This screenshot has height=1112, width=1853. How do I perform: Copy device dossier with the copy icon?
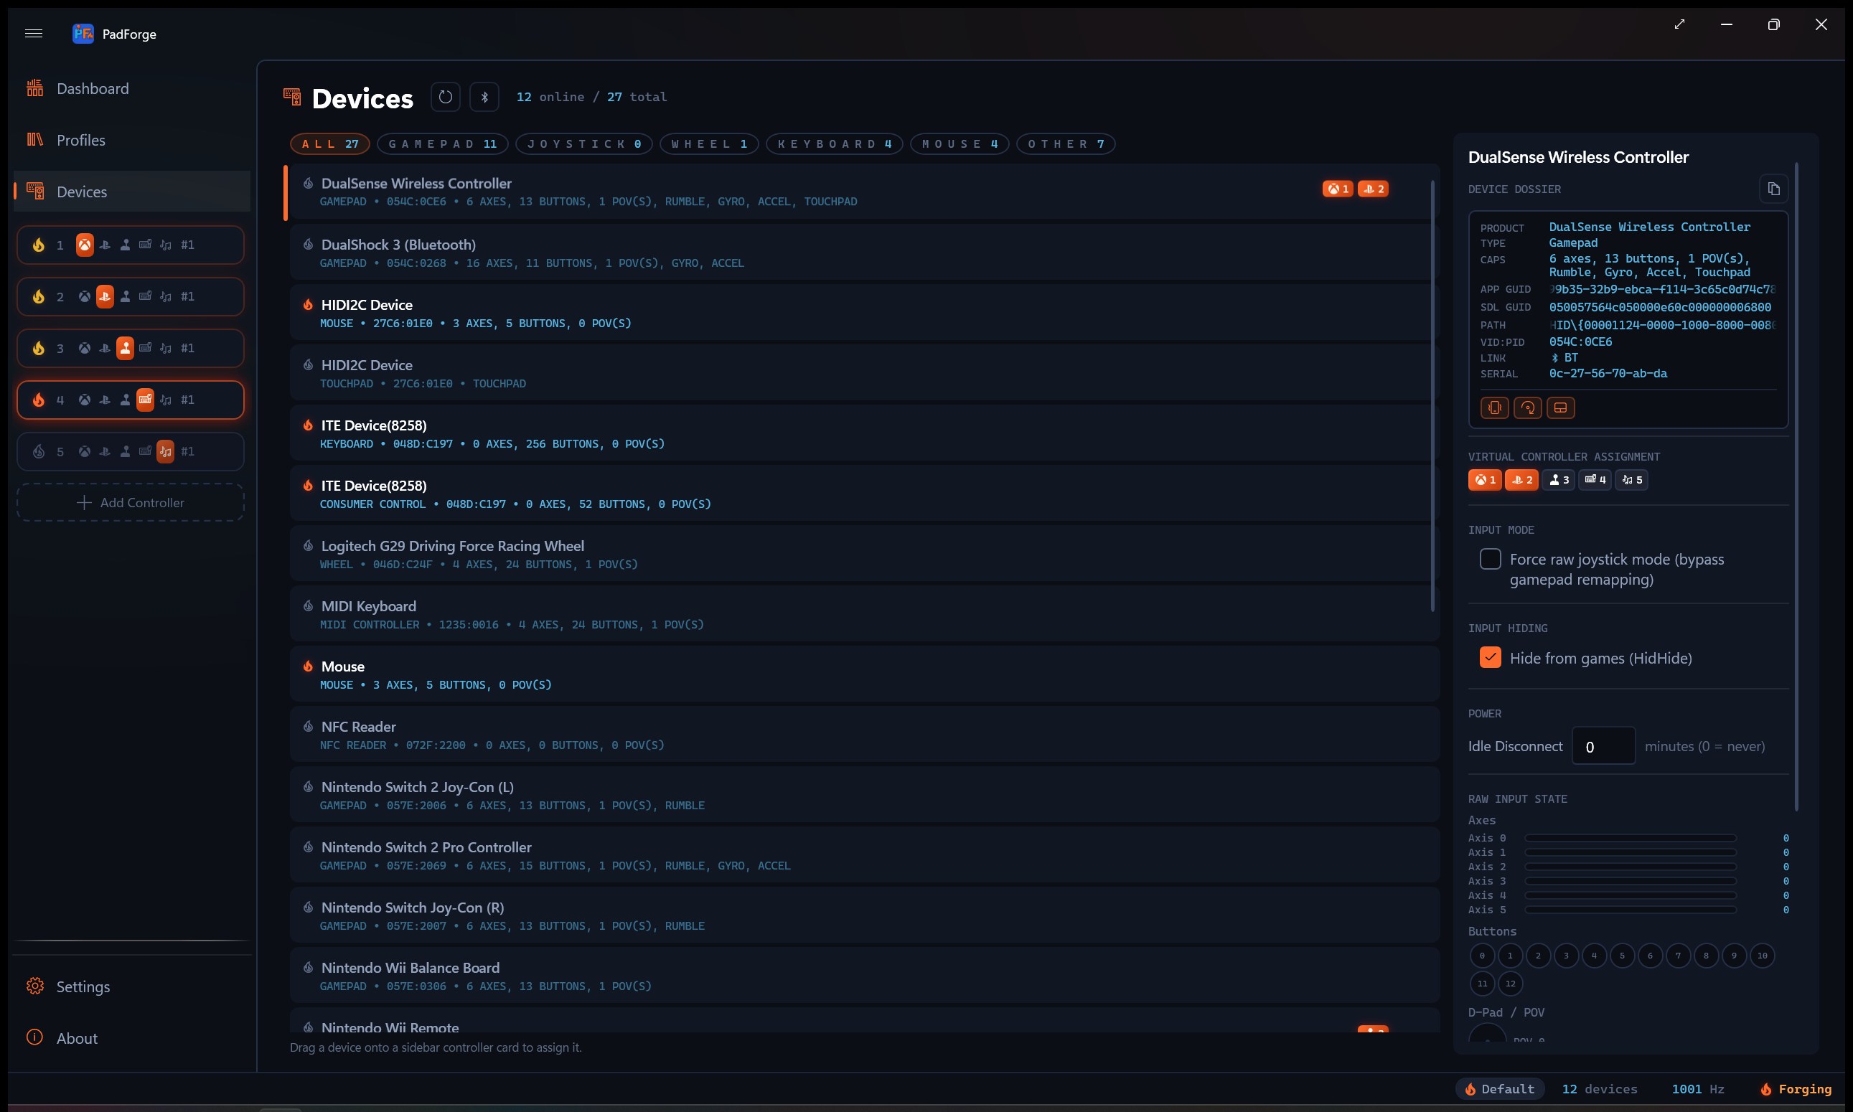click(x=1773, y=189)
